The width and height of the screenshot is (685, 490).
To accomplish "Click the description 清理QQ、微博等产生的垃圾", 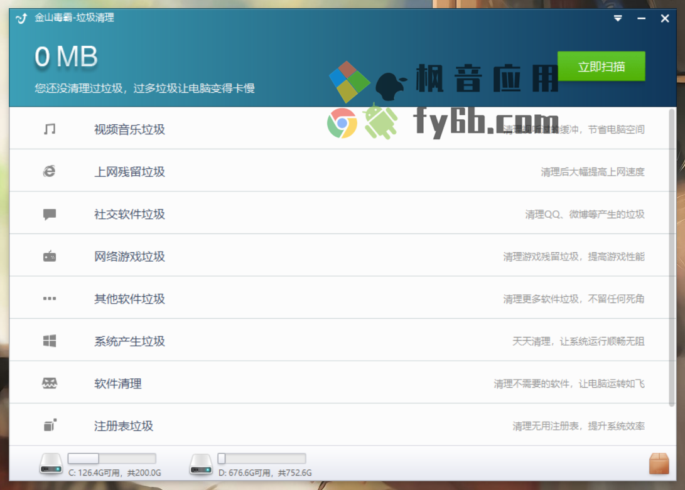I will (x=585, y=215).
